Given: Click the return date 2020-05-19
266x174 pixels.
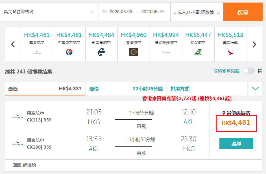Looking at the screenshot, I should tap(152, 12).
